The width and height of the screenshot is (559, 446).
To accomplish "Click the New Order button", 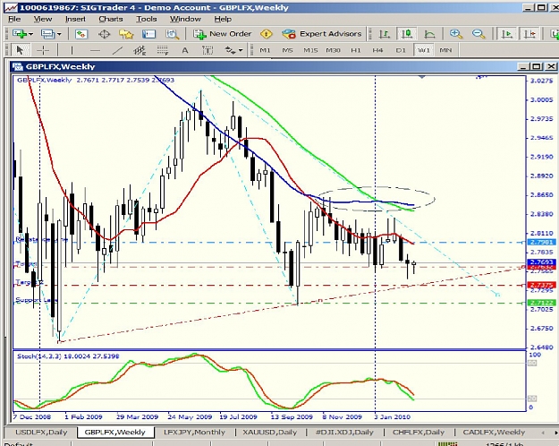I will pos(223,34).
